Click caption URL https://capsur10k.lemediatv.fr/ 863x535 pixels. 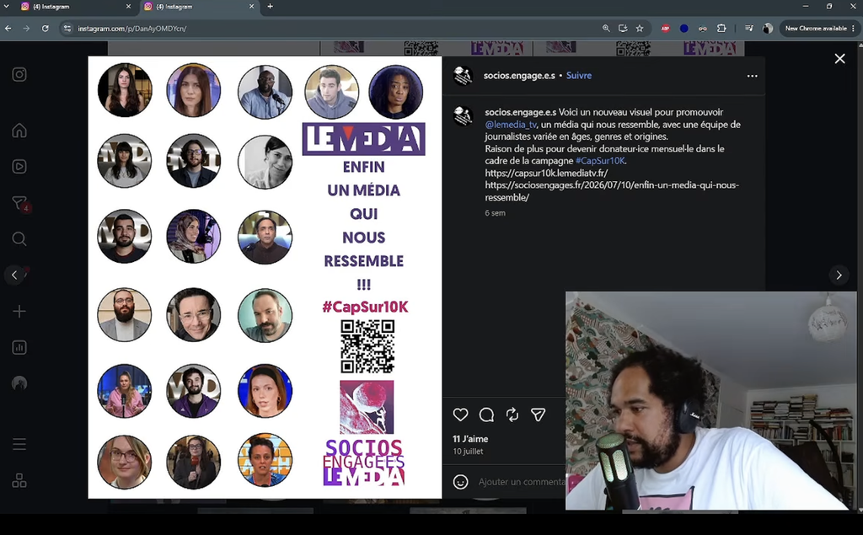pyautogui.click(x=546, y=173)
